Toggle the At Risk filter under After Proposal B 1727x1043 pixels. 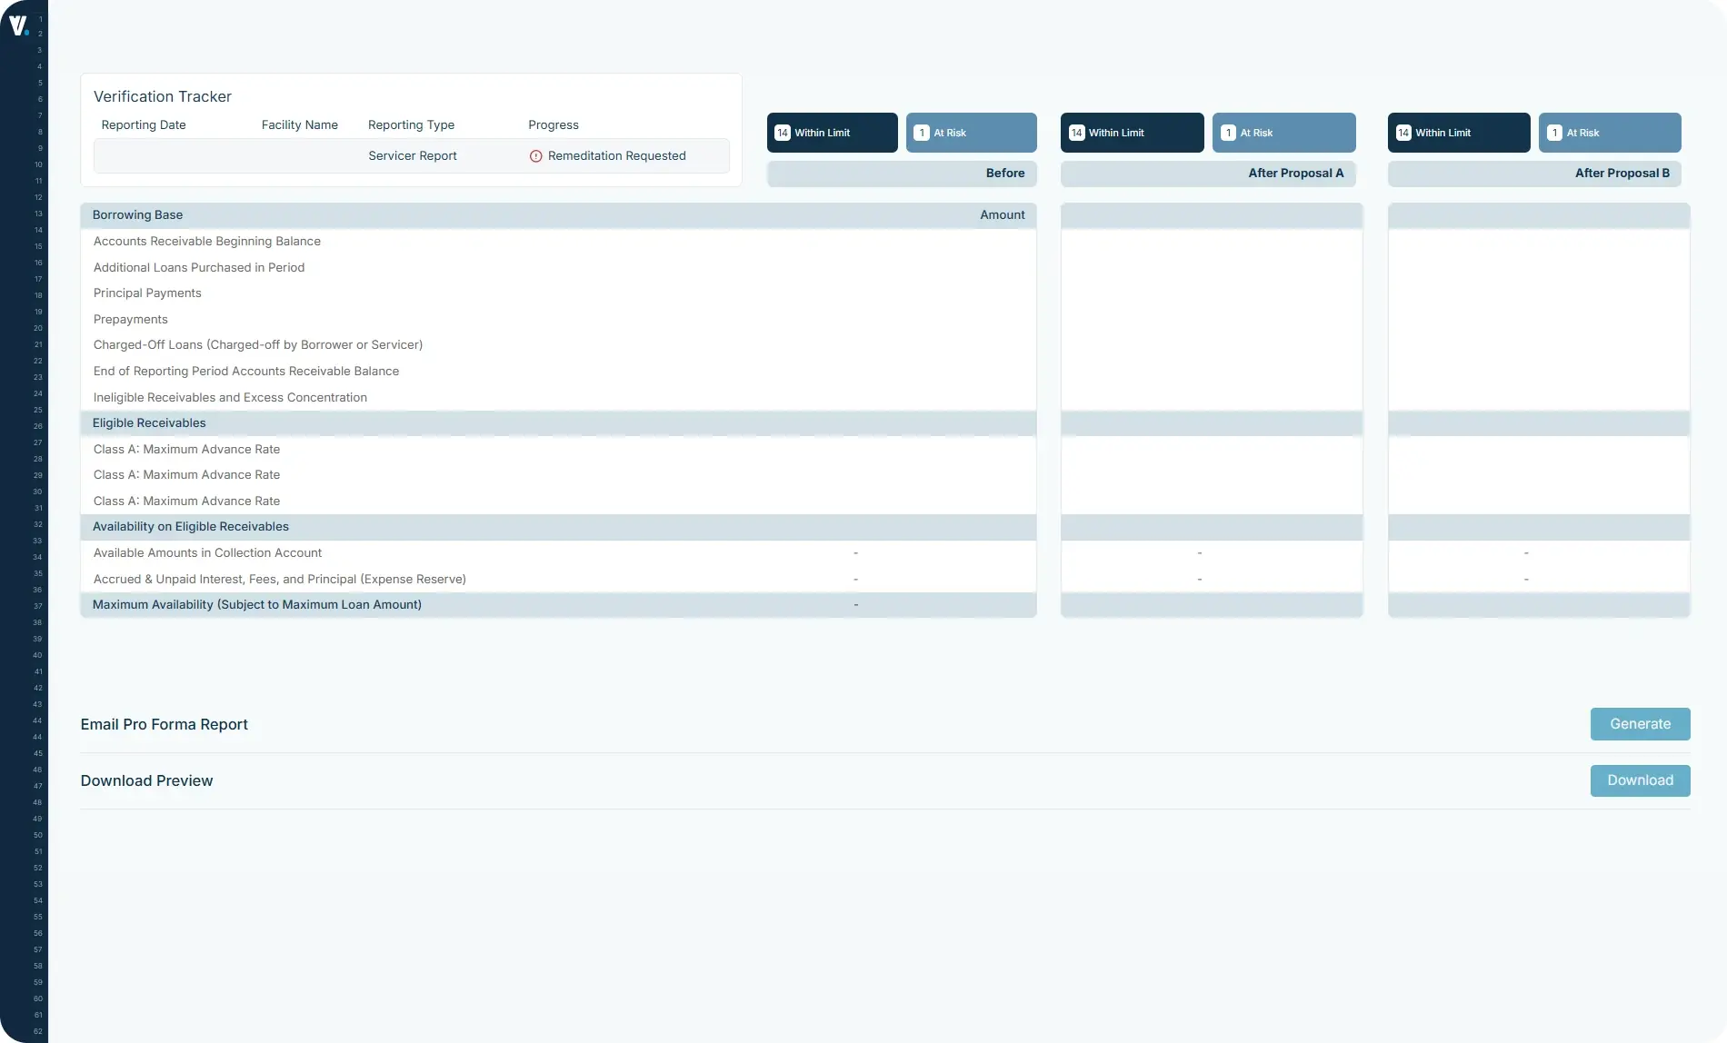[1609, 132]
